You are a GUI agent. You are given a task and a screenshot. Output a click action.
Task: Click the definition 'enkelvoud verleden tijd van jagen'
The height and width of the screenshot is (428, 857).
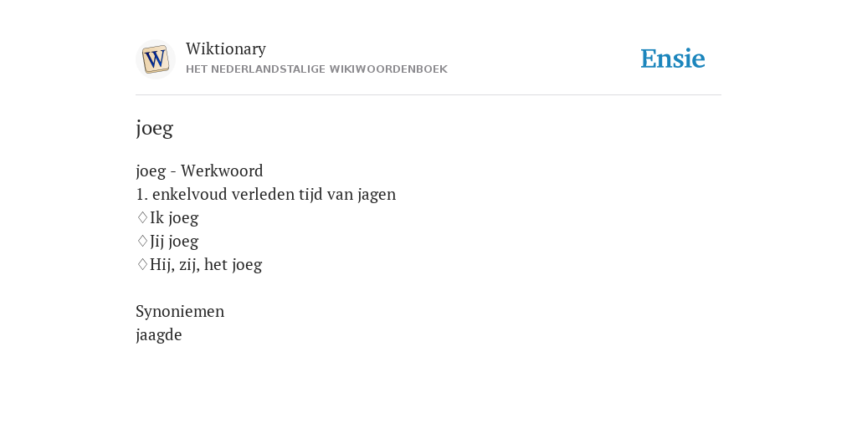[274, 194]
